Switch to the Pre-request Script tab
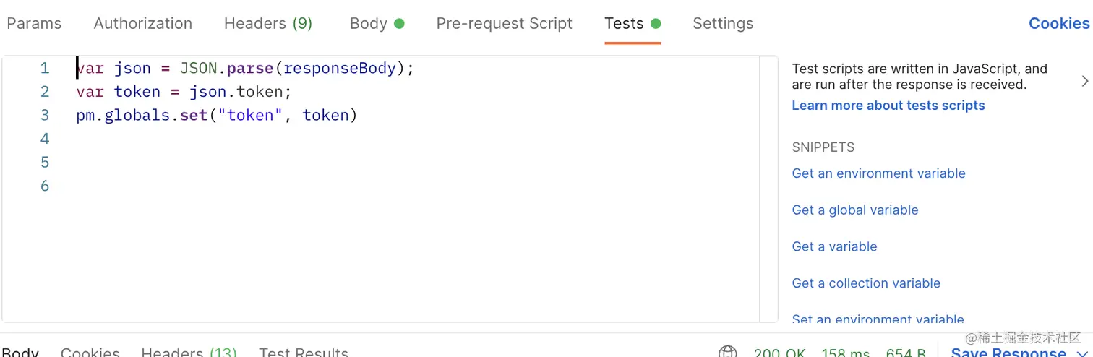The image size is (1093, 357). click(505, 24)
